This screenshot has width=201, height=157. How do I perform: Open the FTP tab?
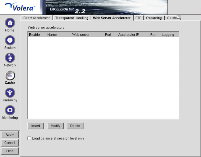pyautogui.click(x=138, y=18)
